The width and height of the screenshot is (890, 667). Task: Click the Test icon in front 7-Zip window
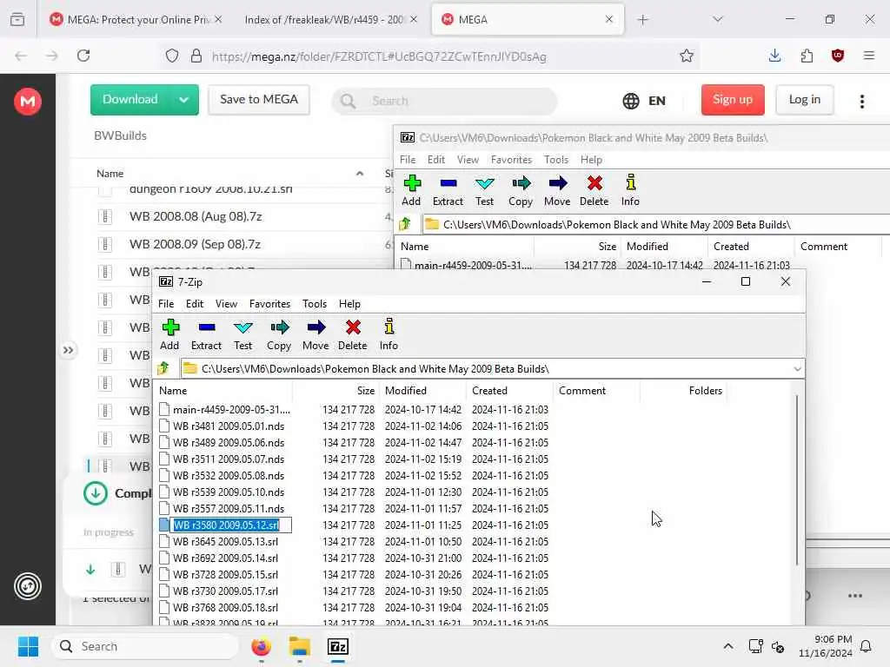click(x=243, y=327)
